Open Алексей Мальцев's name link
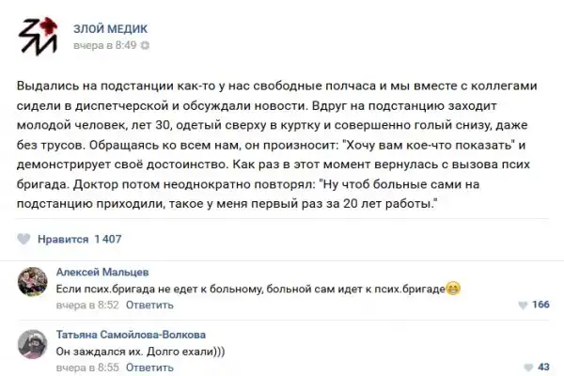The image size is (564, 376). coord(98,271)
